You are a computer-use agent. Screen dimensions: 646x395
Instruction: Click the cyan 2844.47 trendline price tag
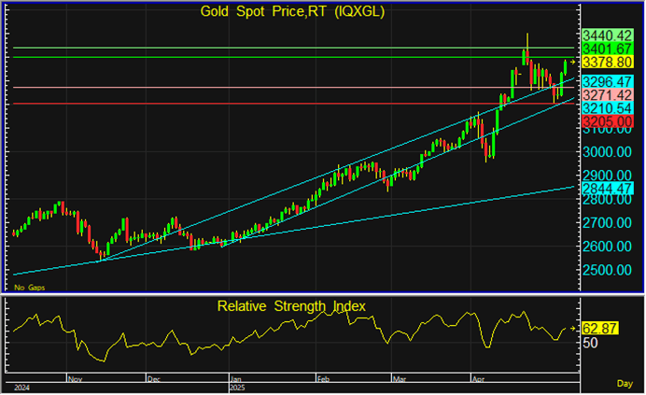coord(608,188)
